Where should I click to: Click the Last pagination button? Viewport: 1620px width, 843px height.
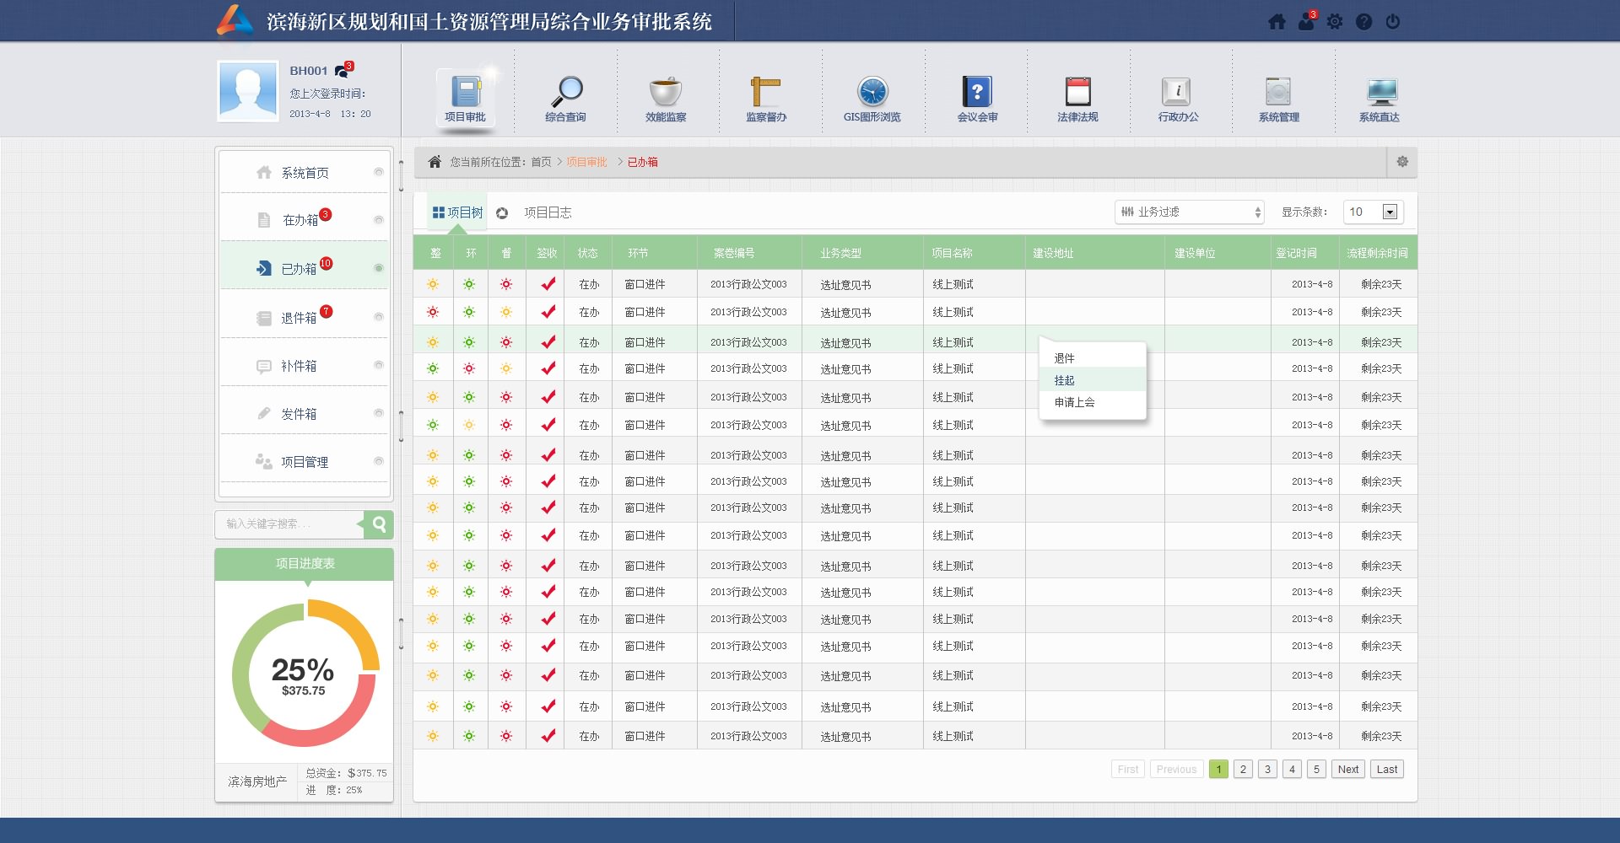coord(1387,770)
